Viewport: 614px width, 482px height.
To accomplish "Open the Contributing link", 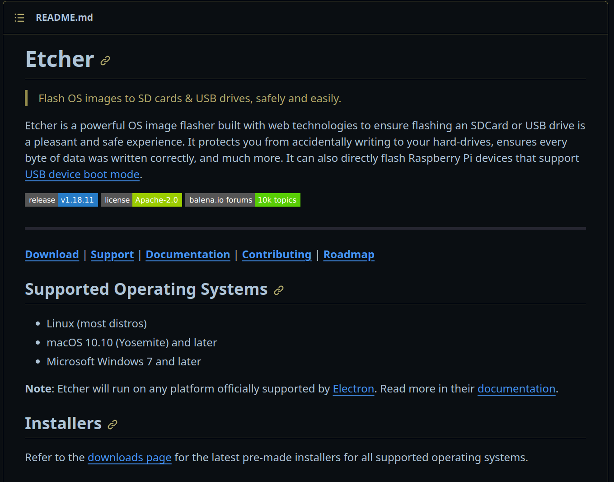I will pos(277,255).
